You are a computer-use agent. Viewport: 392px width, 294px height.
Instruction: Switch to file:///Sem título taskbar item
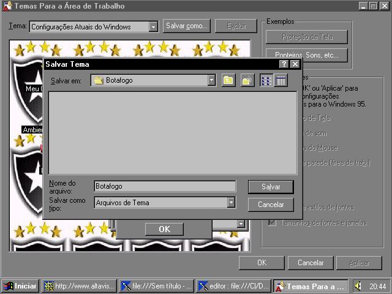click(156, 286)
